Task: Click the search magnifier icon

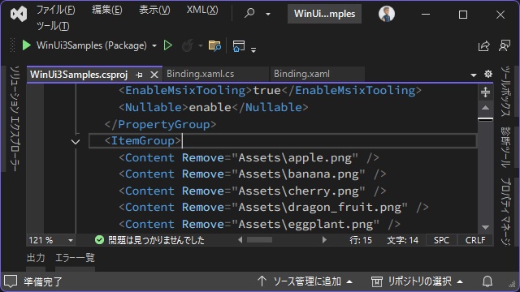Action: coord(249,13)
